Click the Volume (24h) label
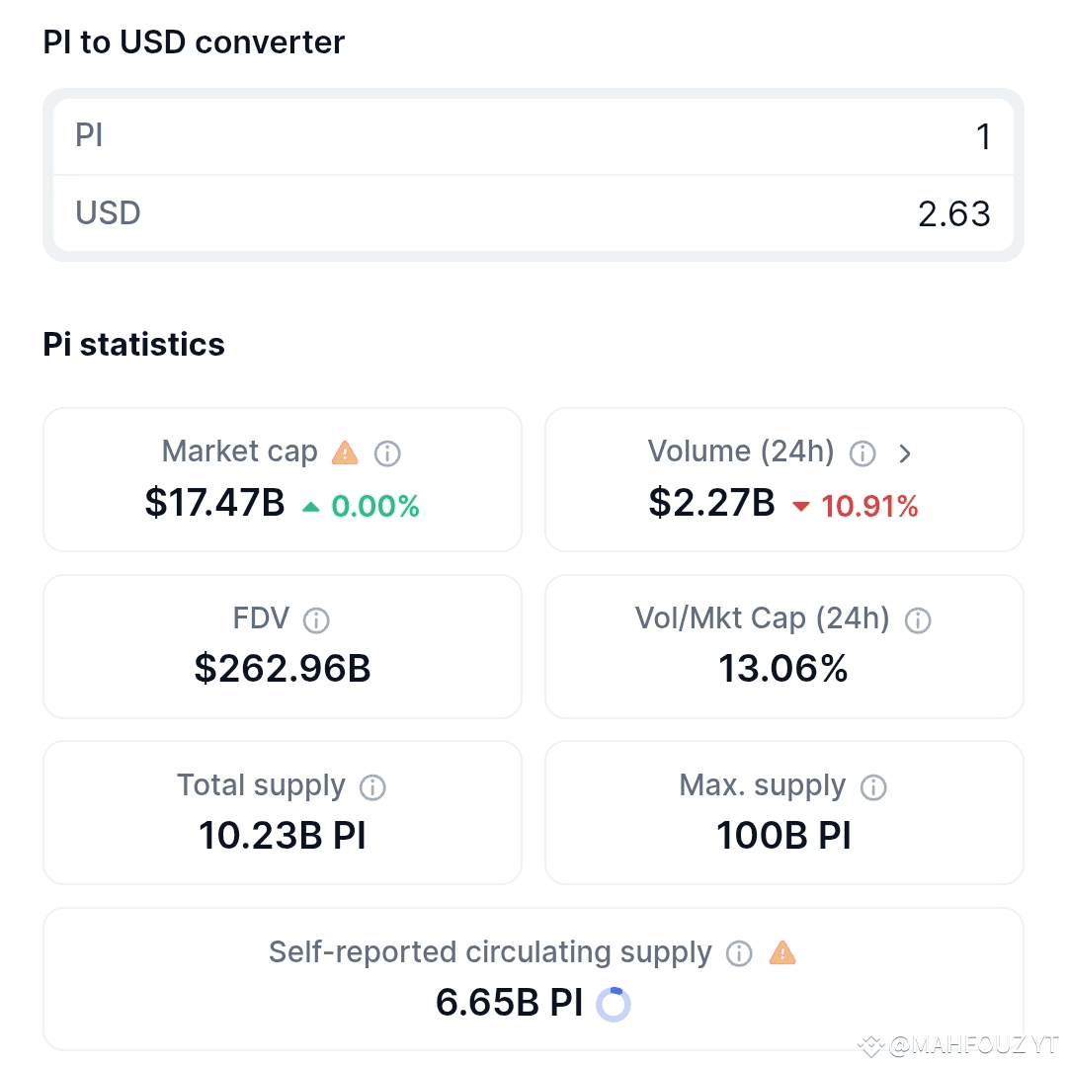Screen dimensions: 1067x1067 click(x=740, y=451)
